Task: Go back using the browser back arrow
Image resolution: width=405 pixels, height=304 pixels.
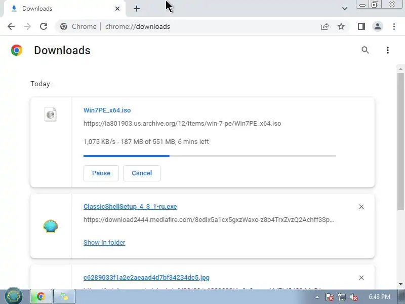Action: point(11,26)
